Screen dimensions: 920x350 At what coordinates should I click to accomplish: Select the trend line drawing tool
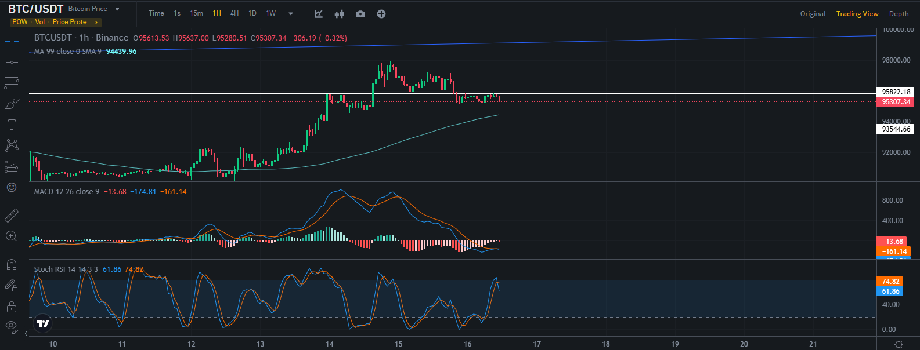click(12, 62)
